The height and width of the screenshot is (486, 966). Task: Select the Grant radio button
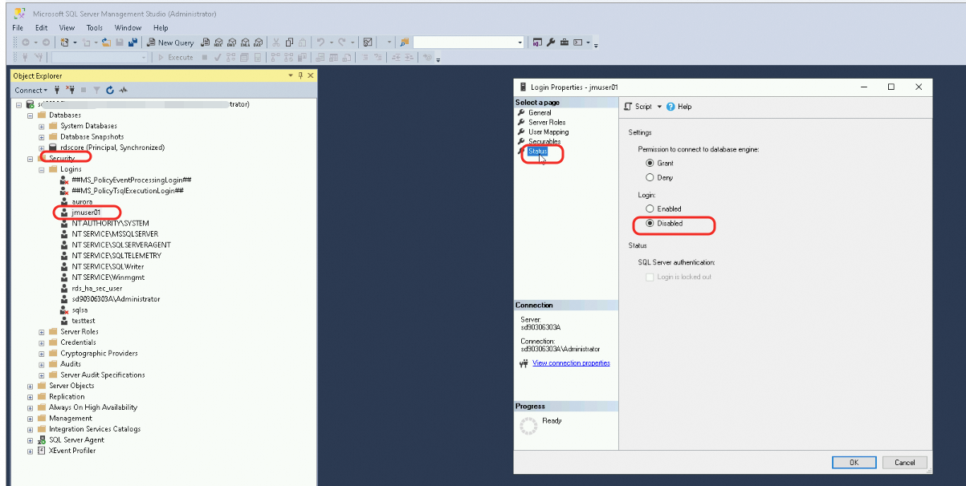tap(650, 163)
